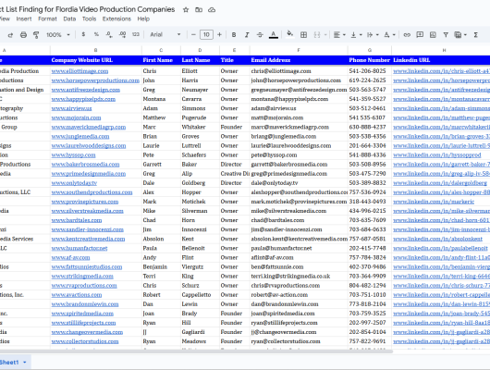The width and height of the screenshot is (490, 370).
Task: Open the functions sigma icon
Action: pyautogui.click(x=475, y=35)
